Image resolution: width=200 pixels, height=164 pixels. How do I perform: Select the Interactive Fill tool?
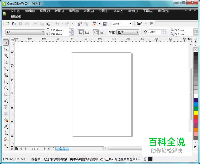[x=6, y=146]
